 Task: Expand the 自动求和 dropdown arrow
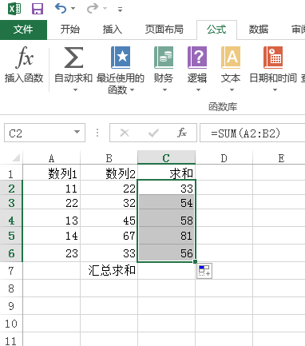click(76, 90)
